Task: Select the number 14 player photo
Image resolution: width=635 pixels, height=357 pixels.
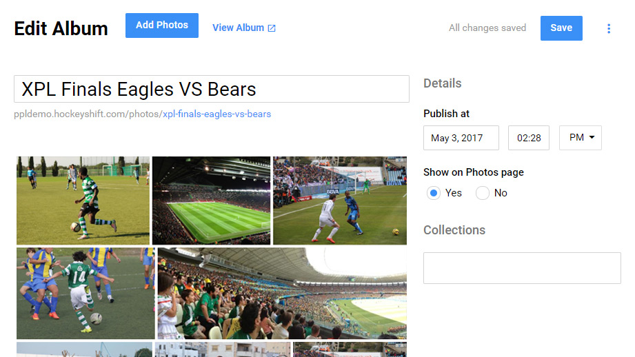Action: (85, 294)
